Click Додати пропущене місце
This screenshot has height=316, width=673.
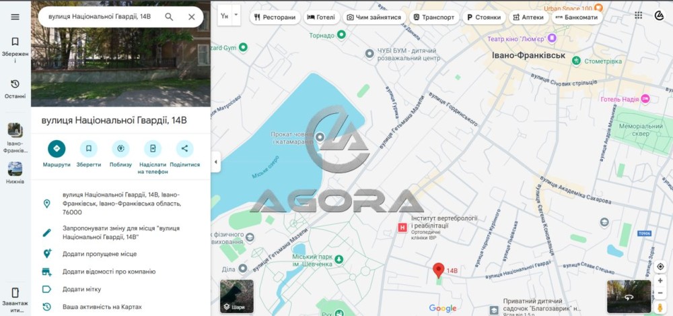point(120,253)
